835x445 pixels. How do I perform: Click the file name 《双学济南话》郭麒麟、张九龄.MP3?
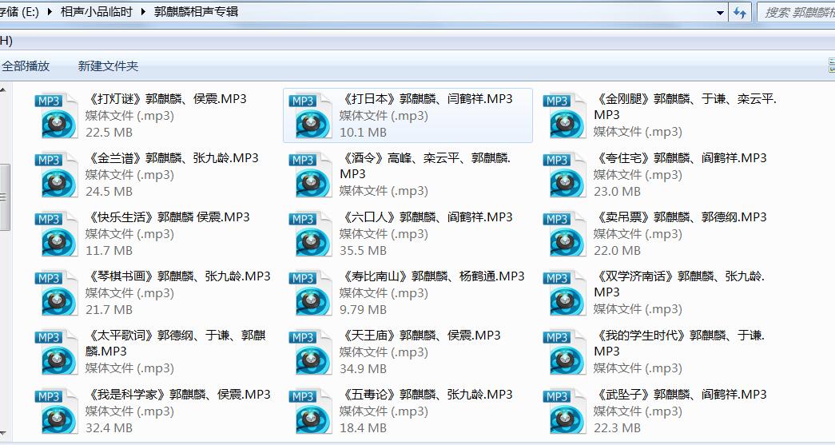pyautogui.click(x=679, y=284)
